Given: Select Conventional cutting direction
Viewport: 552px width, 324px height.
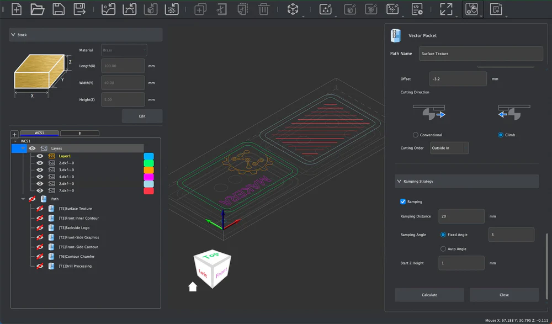Looking at the screenshot, I should (x=416, y=135).
